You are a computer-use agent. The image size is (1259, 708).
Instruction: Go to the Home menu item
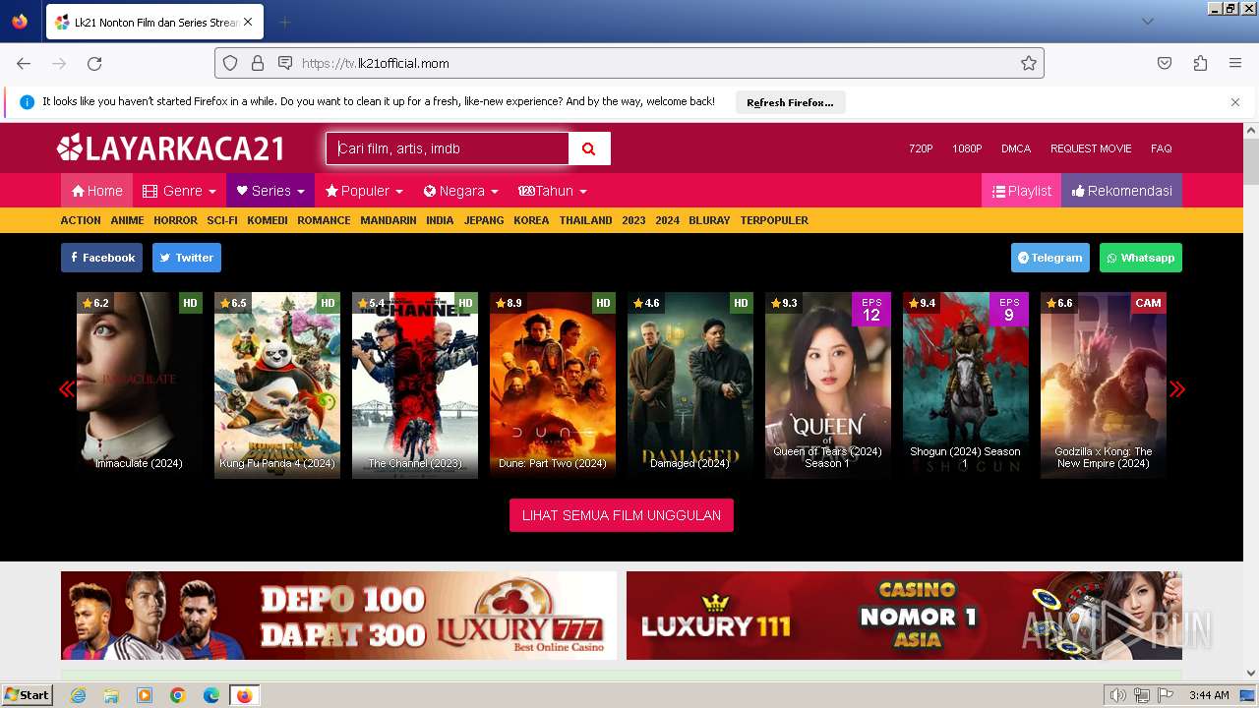[97, 191]
